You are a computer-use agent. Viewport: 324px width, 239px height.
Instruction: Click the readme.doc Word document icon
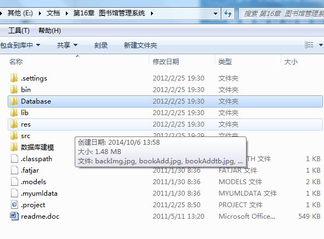click(x=14, y=217)
